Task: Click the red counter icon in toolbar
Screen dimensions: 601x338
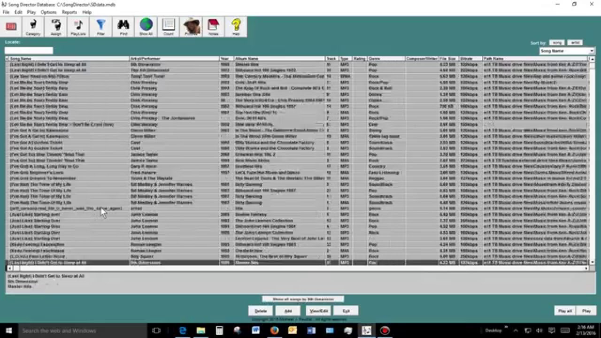Action: tap(11, 26)
